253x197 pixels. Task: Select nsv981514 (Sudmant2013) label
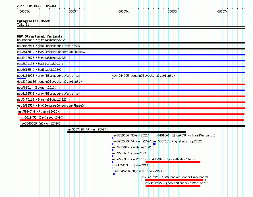pyautogui.click(x=37, y=88)
